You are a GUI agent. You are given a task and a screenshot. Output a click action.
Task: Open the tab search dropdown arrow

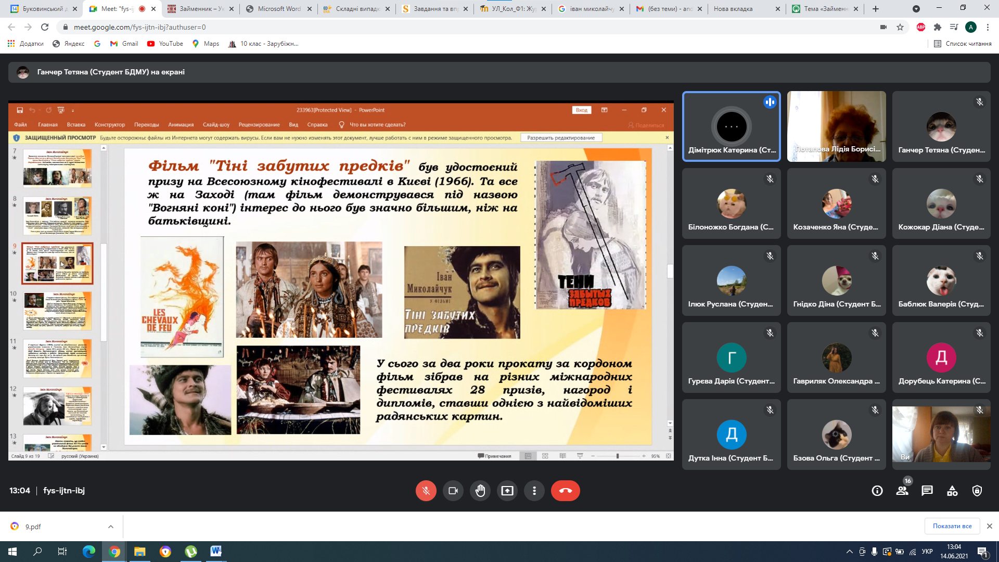[x=916, y=9]
